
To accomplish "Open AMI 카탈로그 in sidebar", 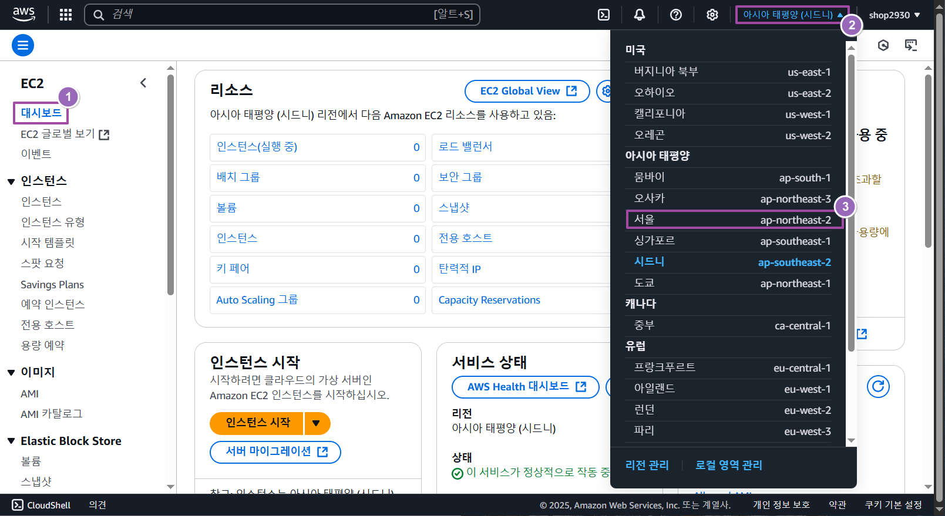I will click(51, 414).
